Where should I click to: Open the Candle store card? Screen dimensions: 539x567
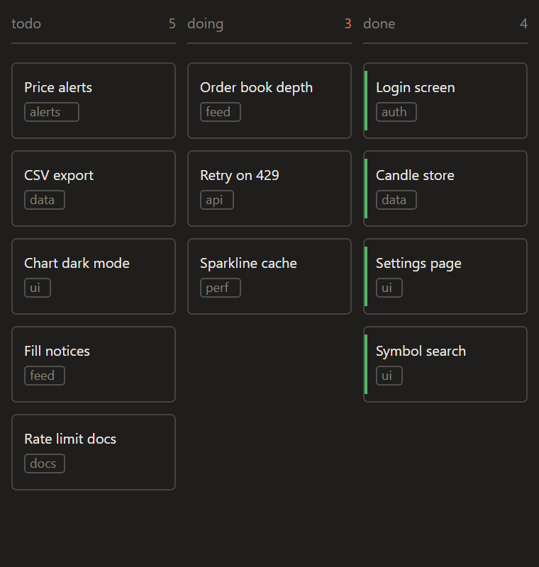point(445,189)
